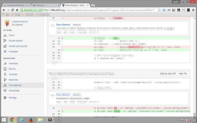Screen dimensions: 197x123
Task: Click the Downloads cloud icon
Action: 5,91
